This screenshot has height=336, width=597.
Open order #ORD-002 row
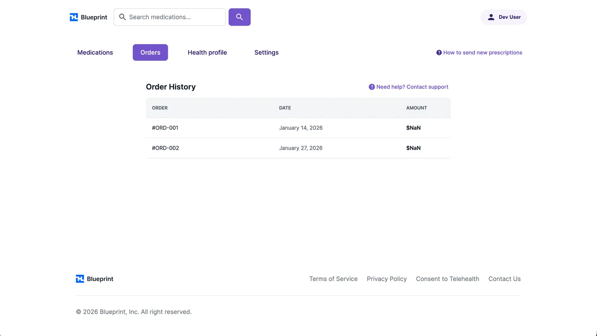[x=166, y=148]
